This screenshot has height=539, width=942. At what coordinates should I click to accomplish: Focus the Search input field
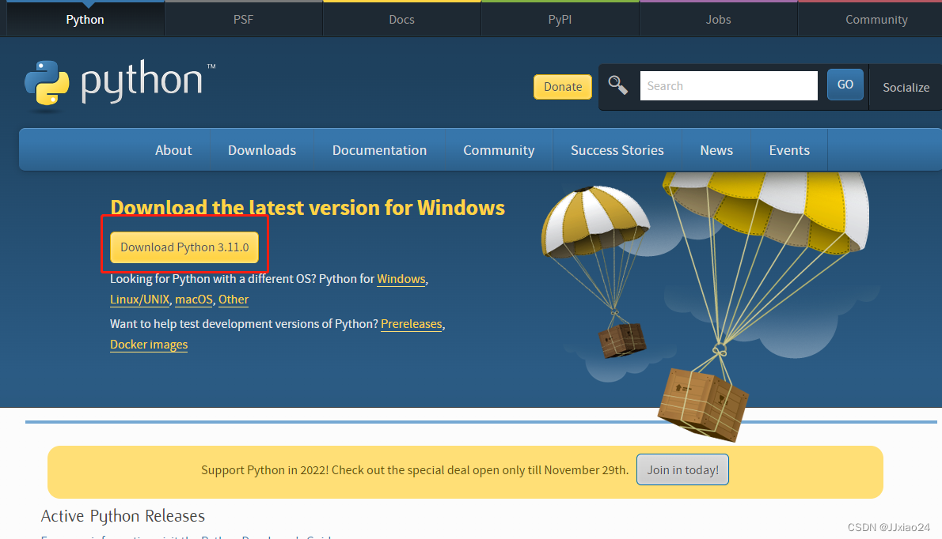pos(729,85)
